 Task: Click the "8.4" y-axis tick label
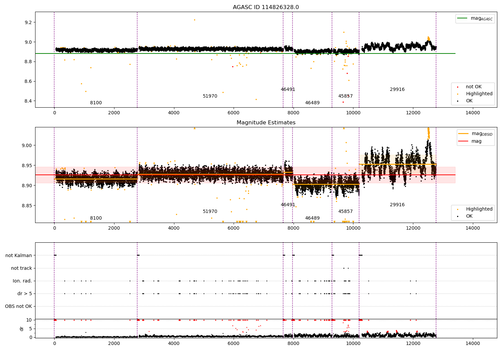click(28, 101)
